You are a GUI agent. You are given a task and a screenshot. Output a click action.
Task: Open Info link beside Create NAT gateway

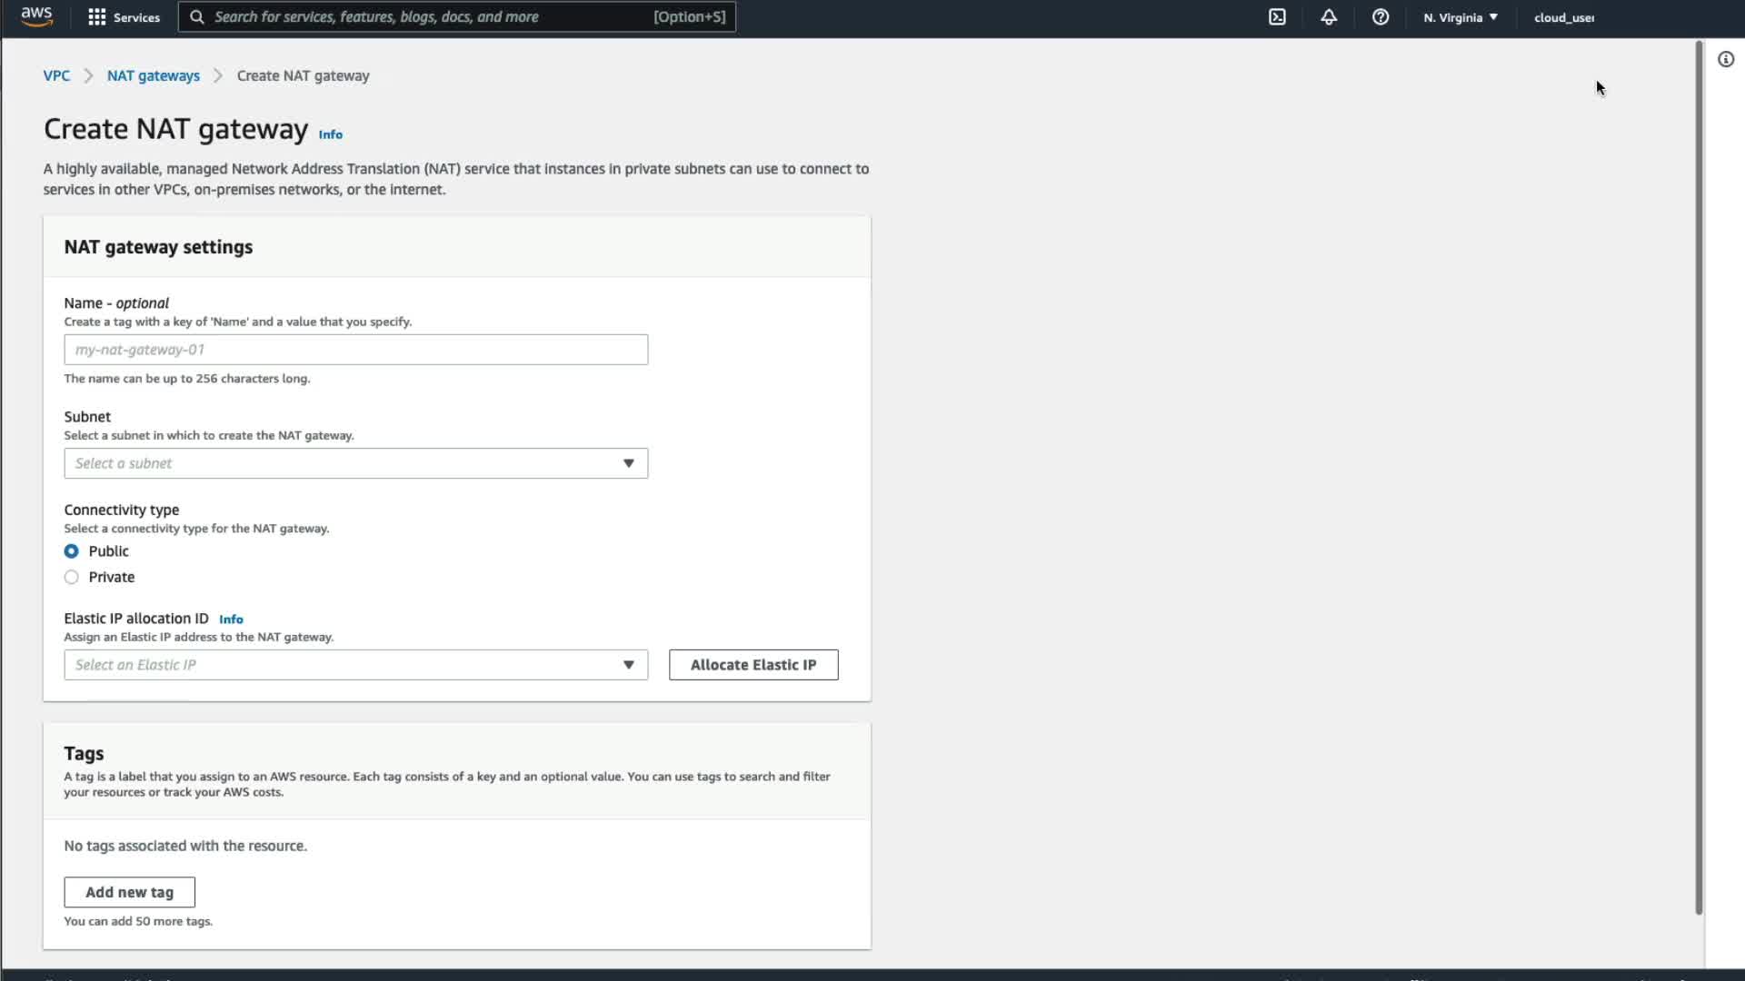tap(330, 134)
